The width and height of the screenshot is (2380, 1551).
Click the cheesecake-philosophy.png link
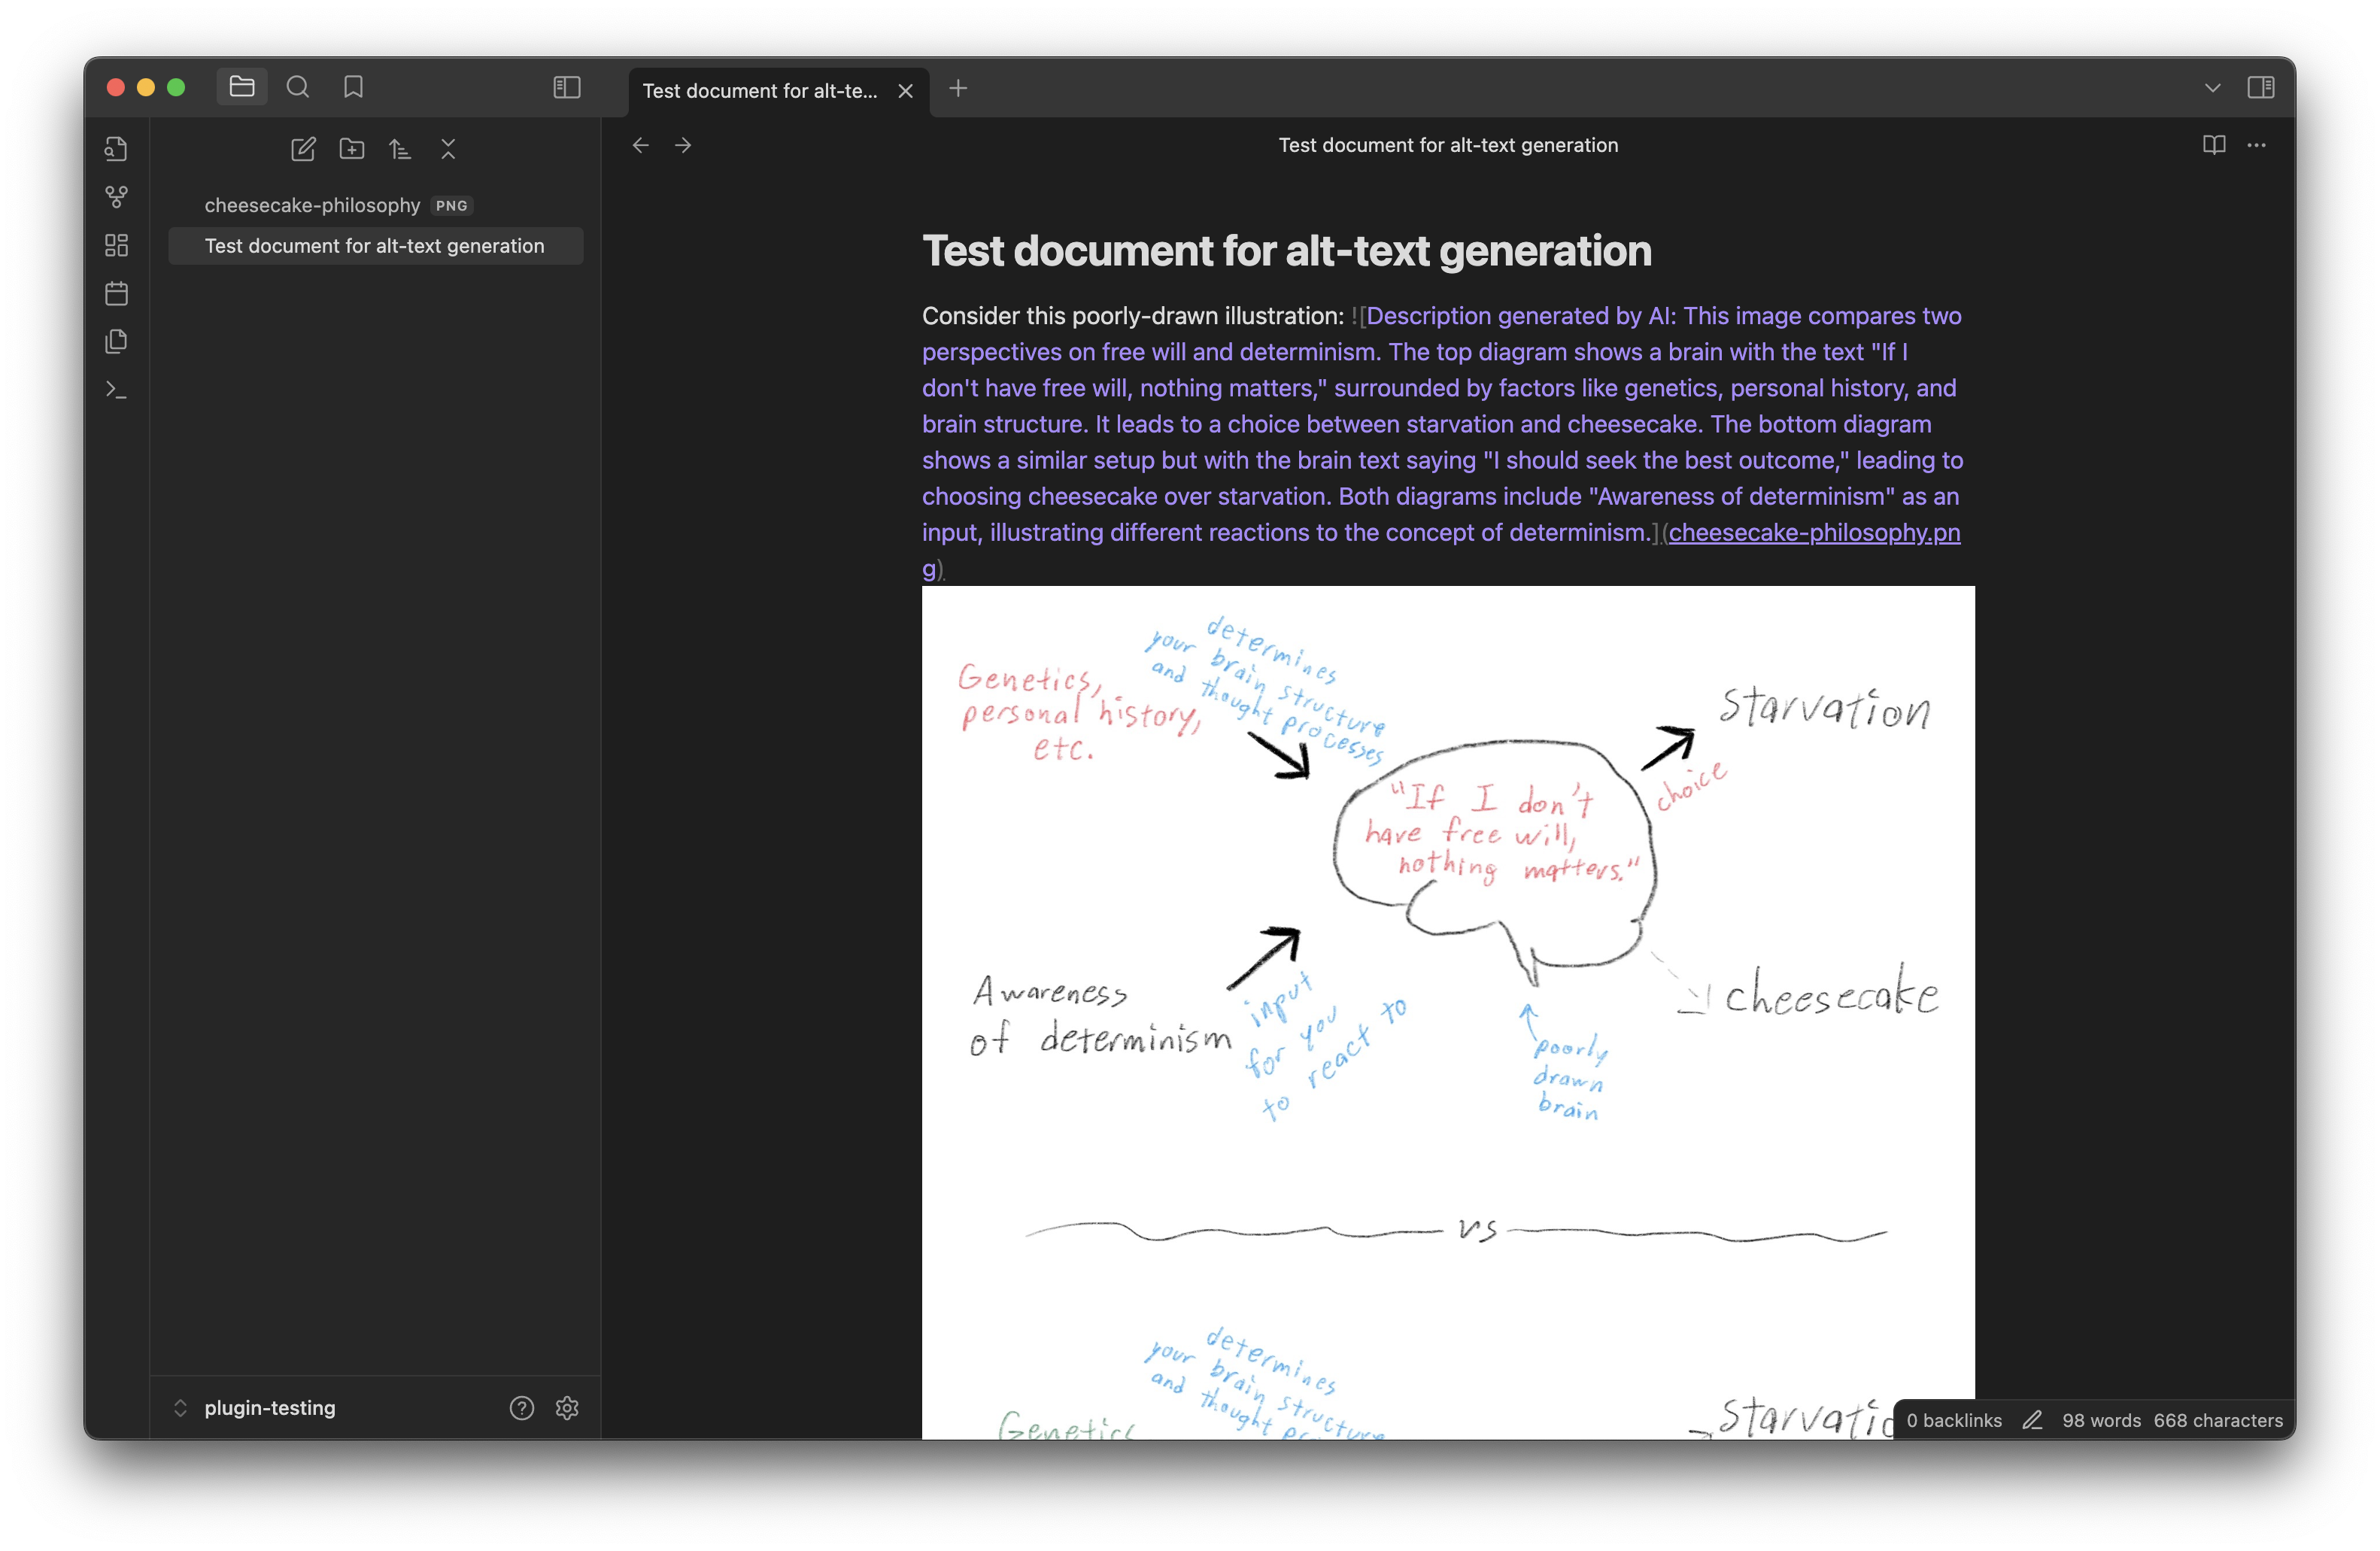1813,533
